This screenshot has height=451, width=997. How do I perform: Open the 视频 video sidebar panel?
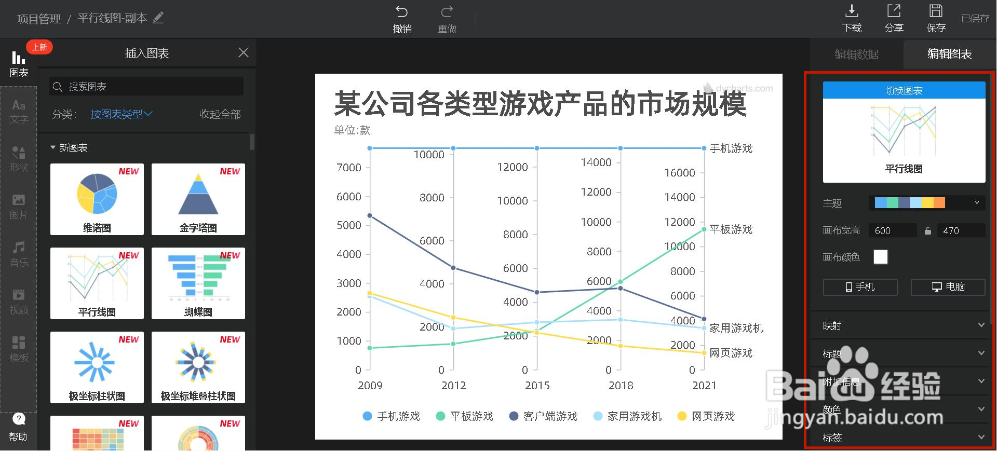coord(19,302)
